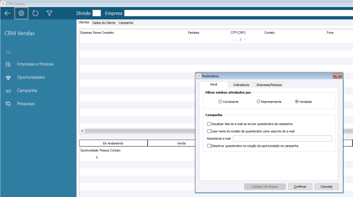Check Usar nome do modelo de questionário
This screenshot has height=197, width=353.
tap(209, 131)
